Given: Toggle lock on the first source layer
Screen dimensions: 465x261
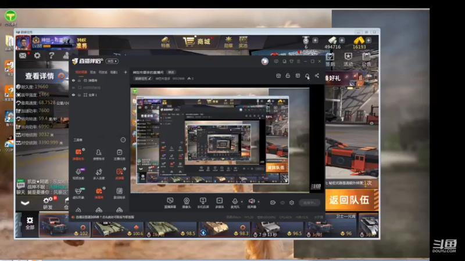Looking at the screenshot, I should 79,81.
